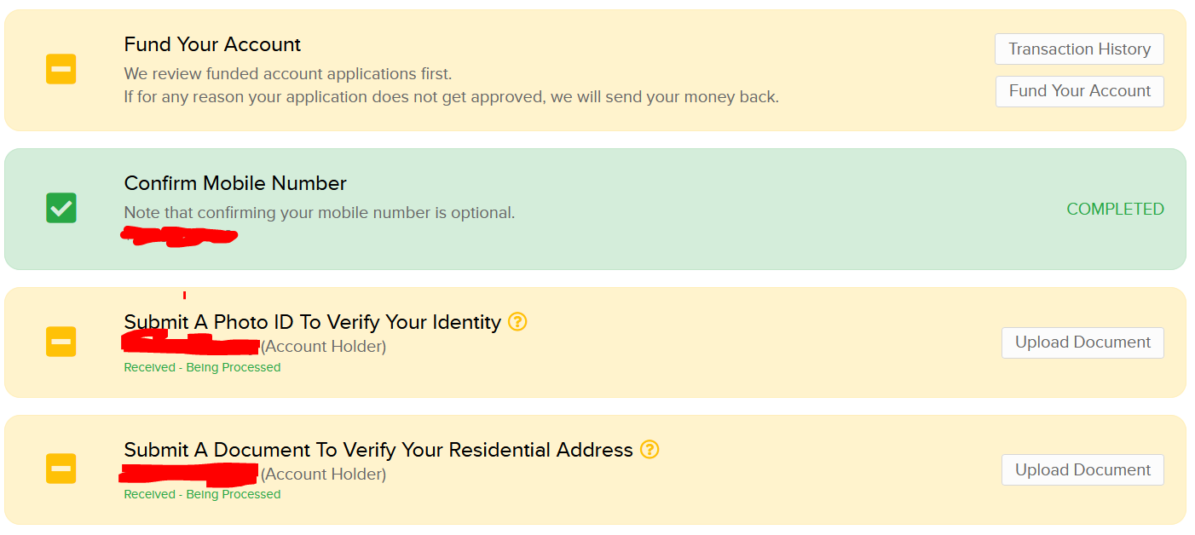Click Received - Being Processed under Residential Address
Image resolution: width=1195 pixels, height=535 pixels.
tap(202, 494)
